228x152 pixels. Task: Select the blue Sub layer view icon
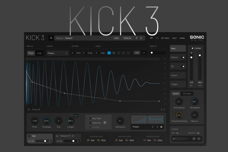[109, 53]
